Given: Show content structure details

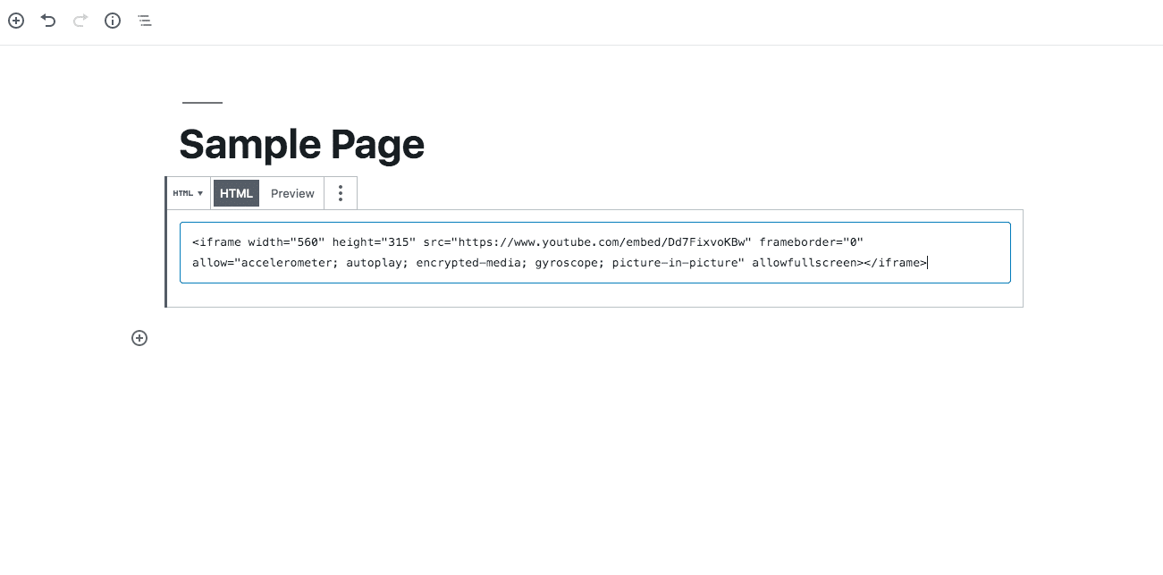Looking at the screenshot, I should (x=112, y=20).
